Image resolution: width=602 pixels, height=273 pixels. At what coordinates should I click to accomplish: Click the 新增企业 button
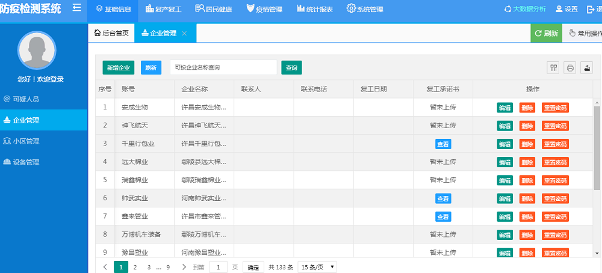[119, 68]
